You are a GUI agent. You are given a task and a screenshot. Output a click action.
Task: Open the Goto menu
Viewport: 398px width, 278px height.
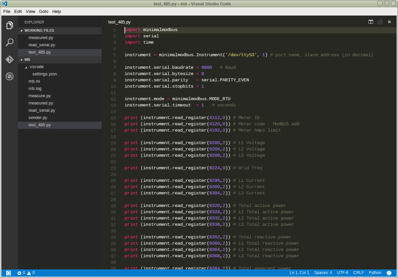(x=44, y=11)
